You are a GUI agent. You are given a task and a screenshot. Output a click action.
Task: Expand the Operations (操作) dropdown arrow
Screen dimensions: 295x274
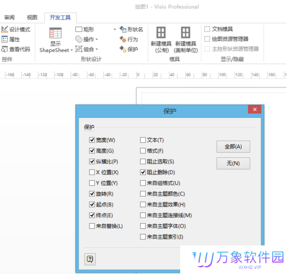click(96, 39)
